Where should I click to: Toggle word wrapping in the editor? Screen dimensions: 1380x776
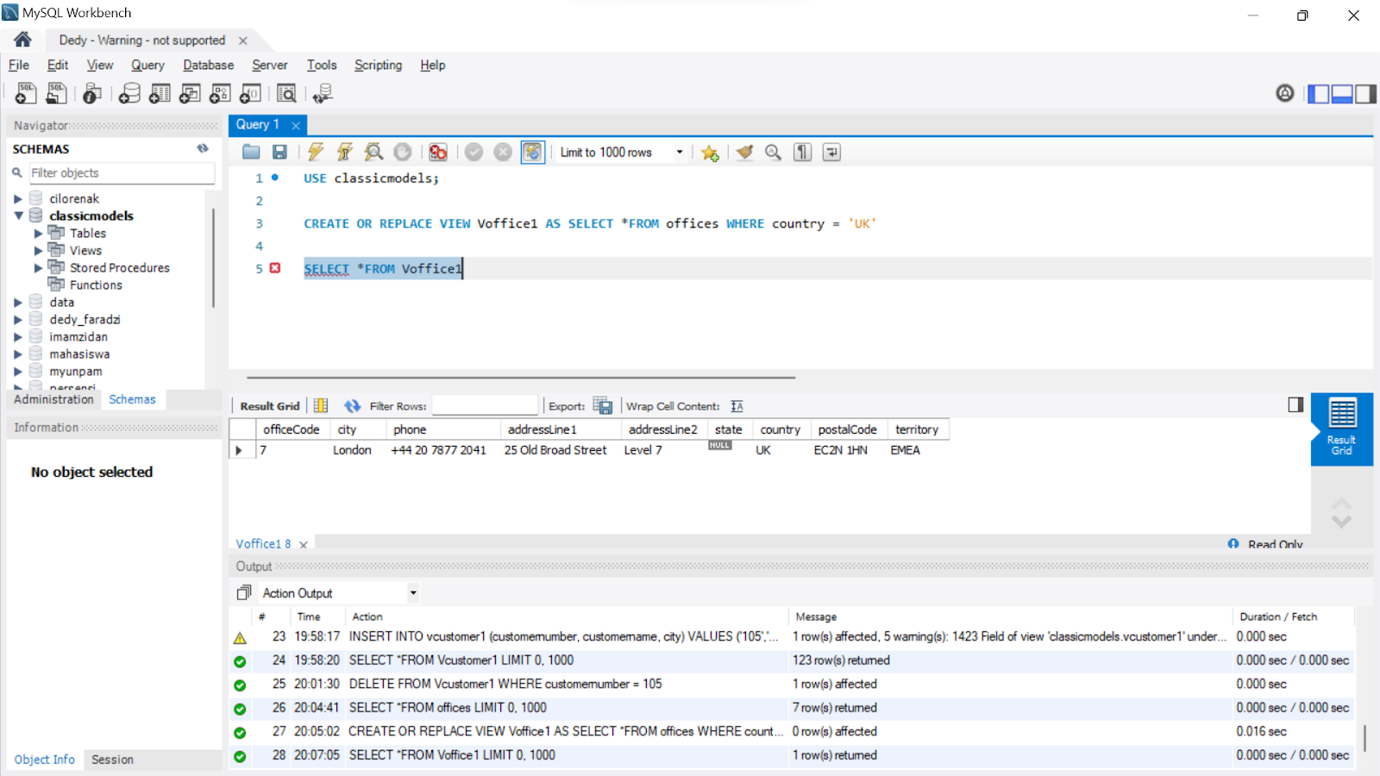[831, 153]
